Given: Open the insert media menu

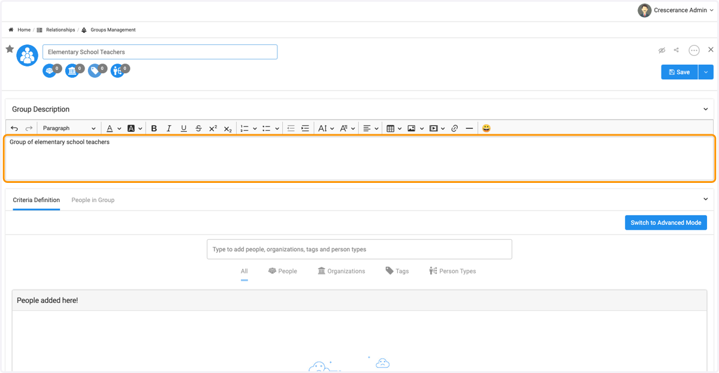Looking at the screenshot, I should 437,128.
